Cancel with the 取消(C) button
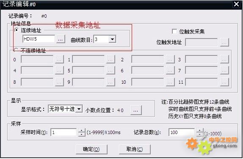Viewport: 243px width, 159px height. tap(135, 149)
